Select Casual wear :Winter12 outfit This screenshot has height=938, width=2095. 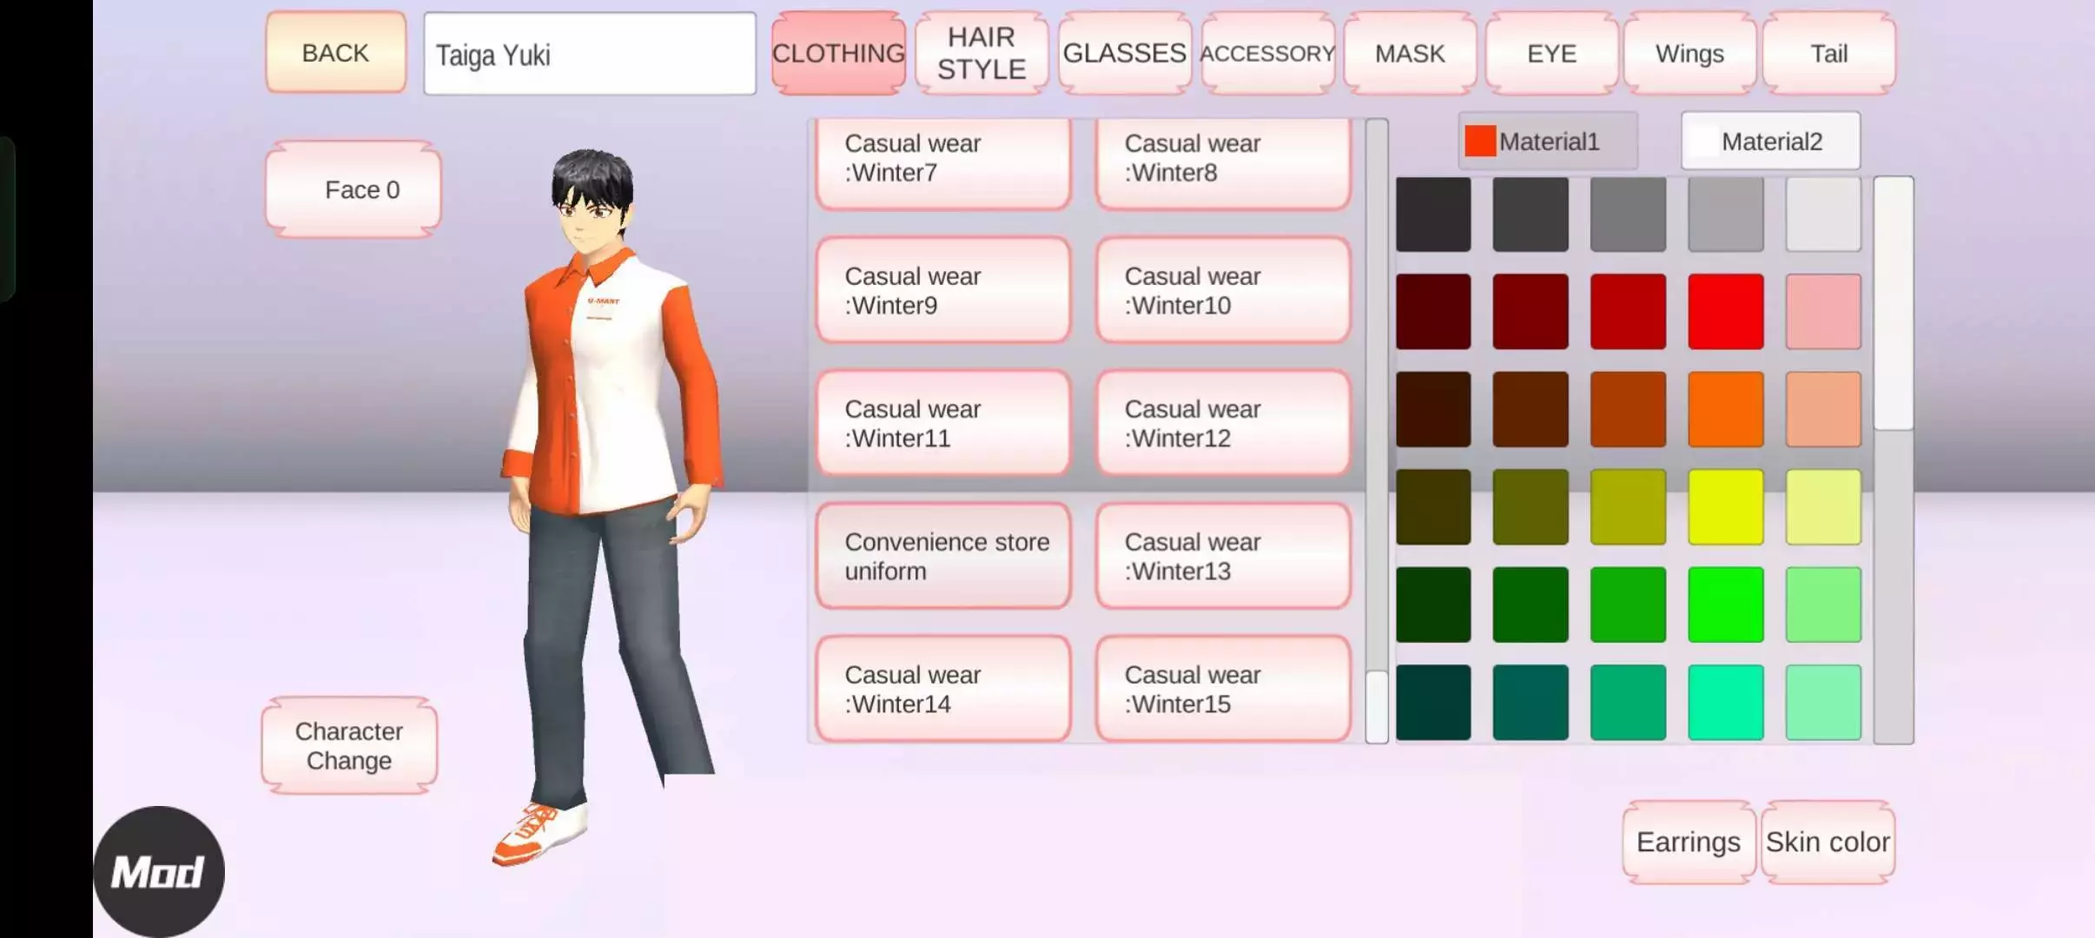coord(1223,423)
